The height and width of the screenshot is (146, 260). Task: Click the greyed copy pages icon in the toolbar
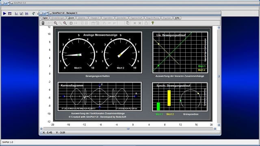[x=128, y=23]
